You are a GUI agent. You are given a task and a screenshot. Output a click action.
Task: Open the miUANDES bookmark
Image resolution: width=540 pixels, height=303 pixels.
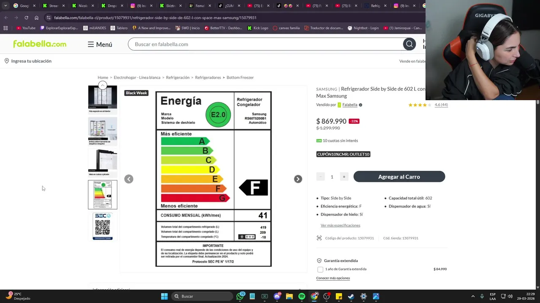coord(94,28)
